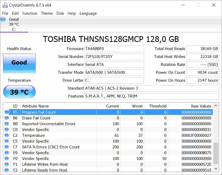Viewport: 222px width, 175px height.
Task: Open the File menu
Action: coord(5,13)
